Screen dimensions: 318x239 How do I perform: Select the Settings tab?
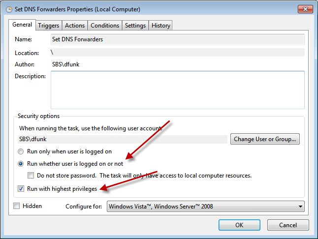(135, 26)
